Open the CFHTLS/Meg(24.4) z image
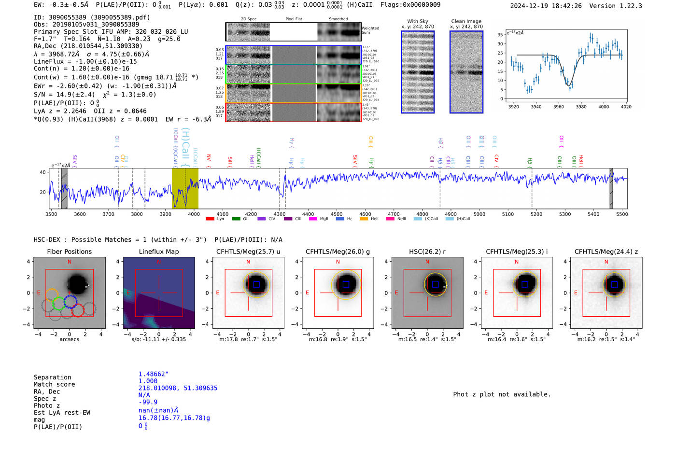The height and width of the screenshot is (460, 676). pos(606,293)
